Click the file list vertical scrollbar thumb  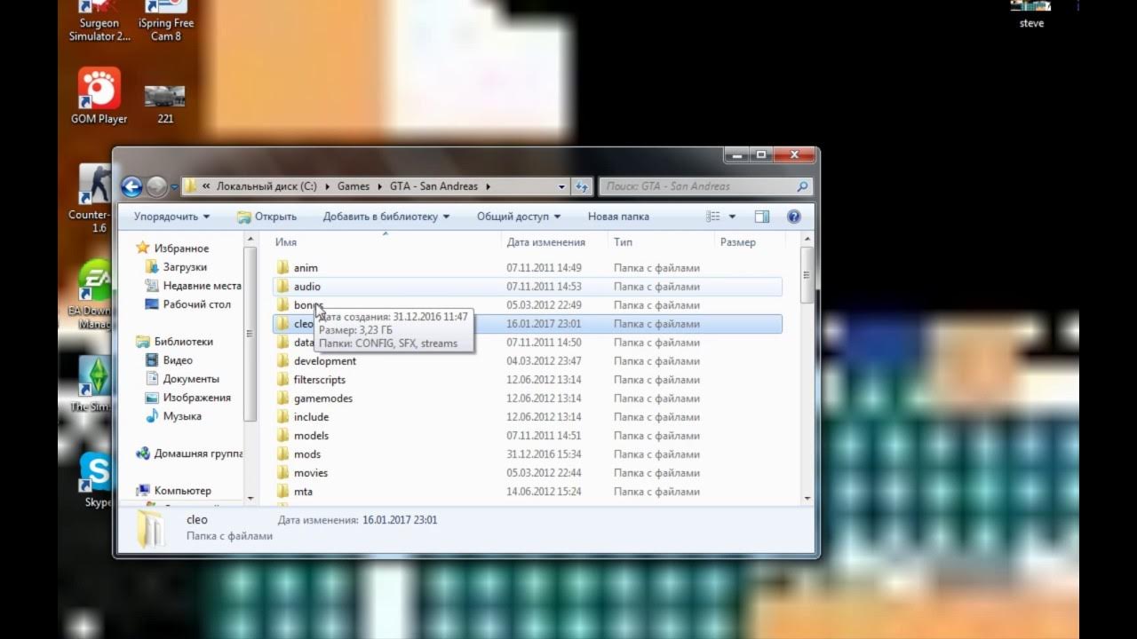click(x=807, y=274)
